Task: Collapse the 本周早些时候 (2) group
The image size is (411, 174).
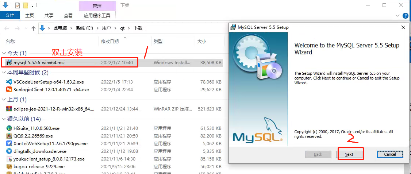Action: point(4,72)
